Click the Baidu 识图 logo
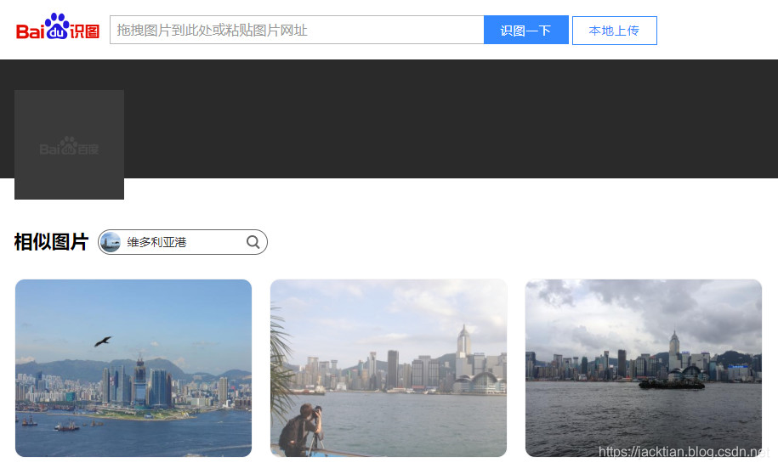The width and height of the screenshot is (778, 468). (x=58, y=27)
